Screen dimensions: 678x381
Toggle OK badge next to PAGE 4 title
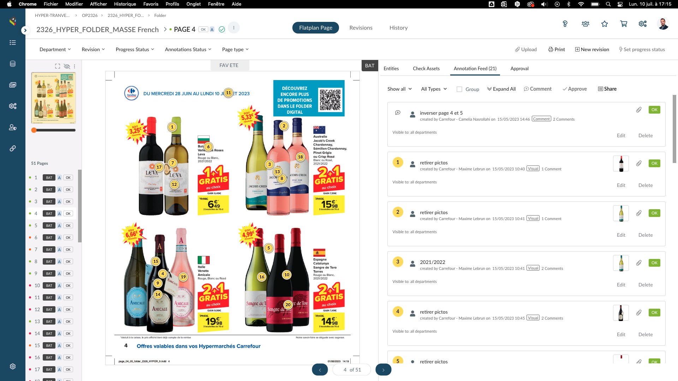click(x=203, y=30)
